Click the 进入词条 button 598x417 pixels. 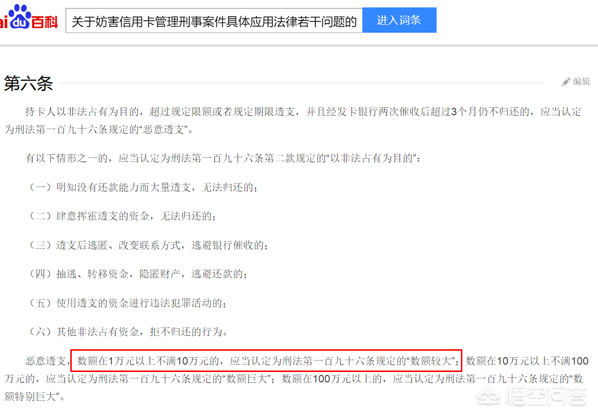click(x=399, y=20)
